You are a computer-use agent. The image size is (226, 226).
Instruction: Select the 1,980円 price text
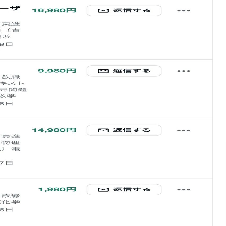pyautogui.click(x=57, y=189)
